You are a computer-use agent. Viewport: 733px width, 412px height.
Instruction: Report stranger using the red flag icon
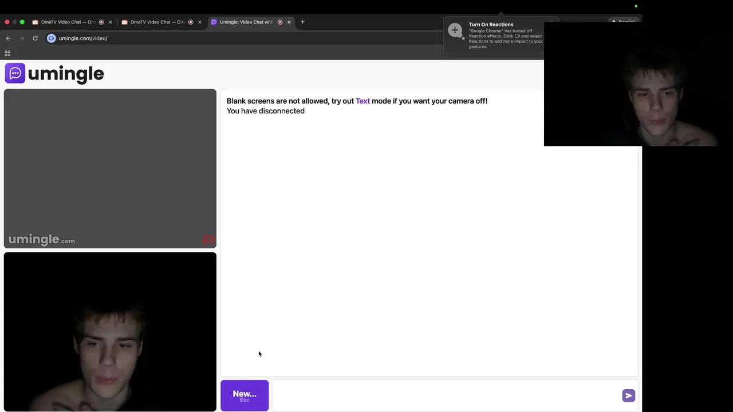tap(208, 240)
